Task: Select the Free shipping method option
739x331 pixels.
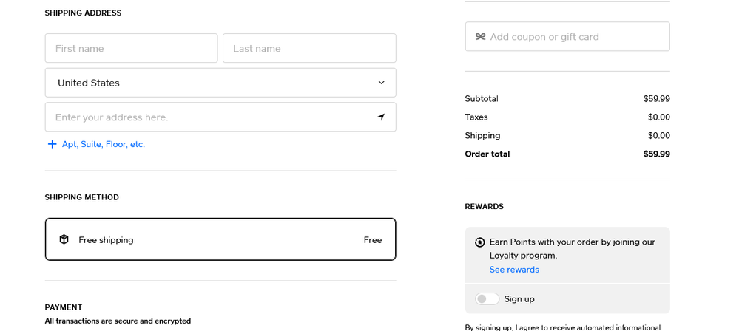Action: (220, 239)
